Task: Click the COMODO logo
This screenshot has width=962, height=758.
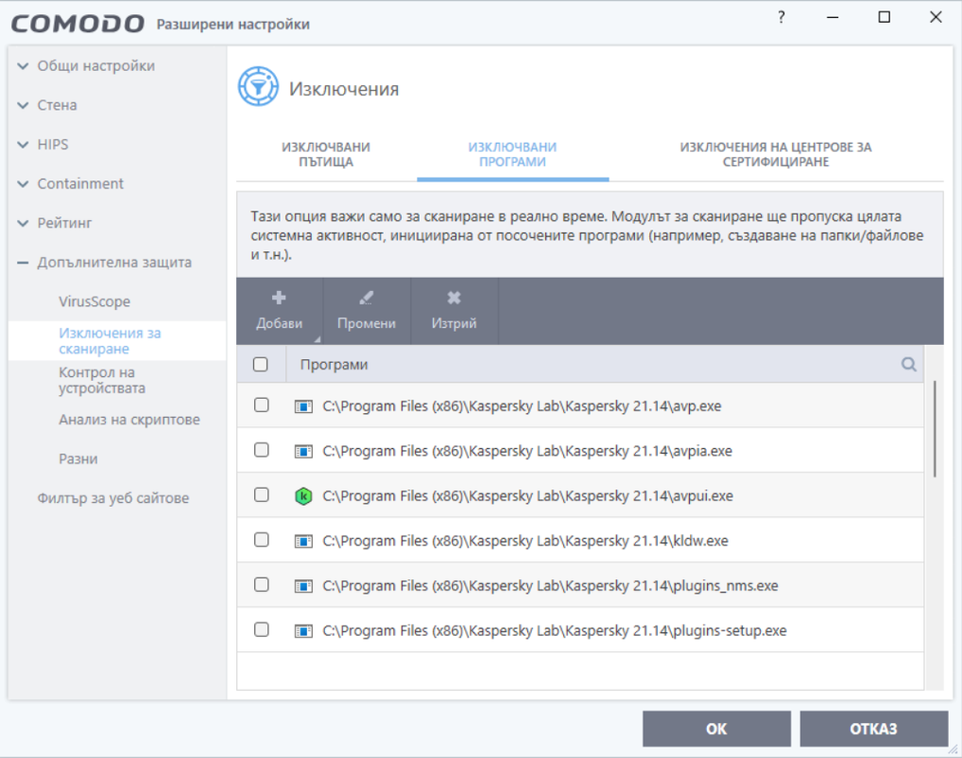Action: 78,24
